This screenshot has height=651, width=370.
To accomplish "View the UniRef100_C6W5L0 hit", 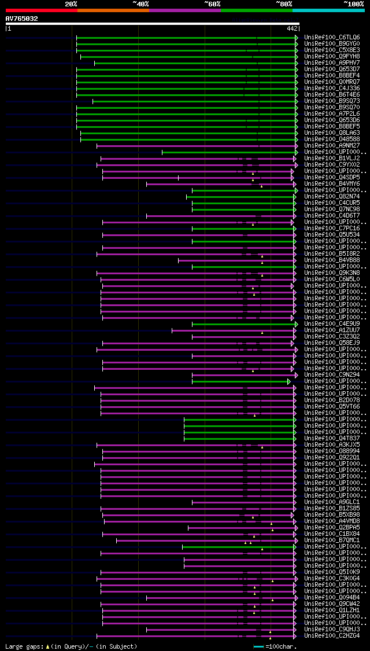I will click(x=332, y=279).
